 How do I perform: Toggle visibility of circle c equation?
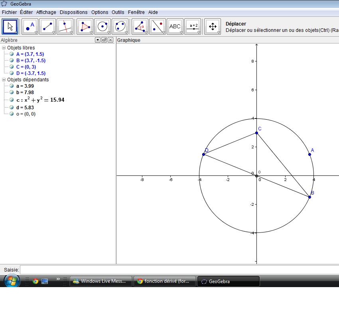coord(12,100)
